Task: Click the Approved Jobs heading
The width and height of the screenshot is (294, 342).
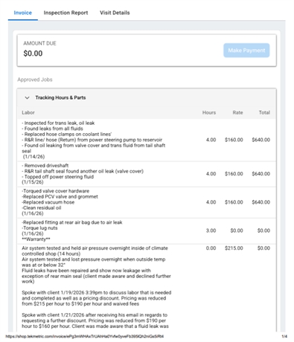Action: point(35,80)
